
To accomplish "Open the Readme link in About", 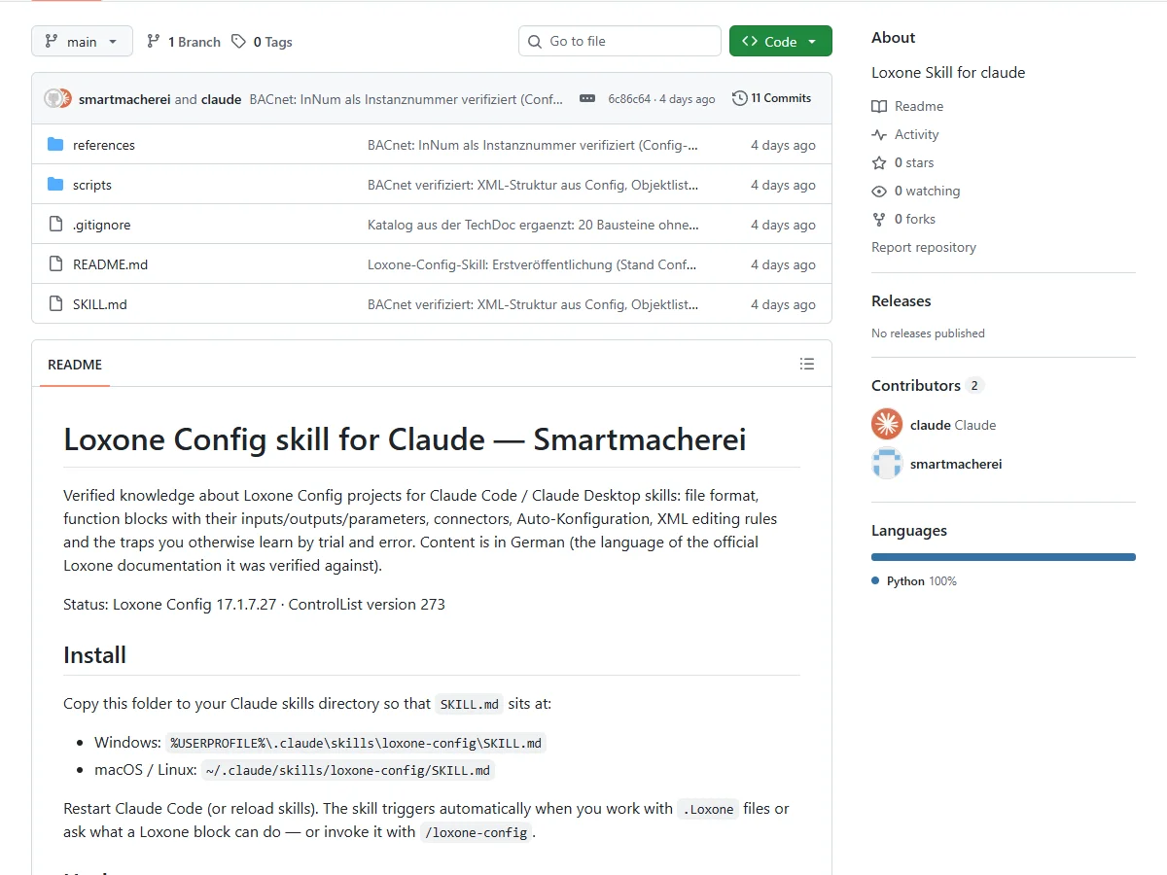I will [x=919, y=106].
